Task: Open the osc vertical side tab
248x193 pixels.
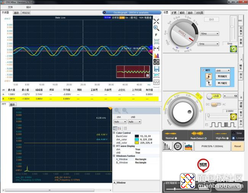Action: (x=240, y=21)
